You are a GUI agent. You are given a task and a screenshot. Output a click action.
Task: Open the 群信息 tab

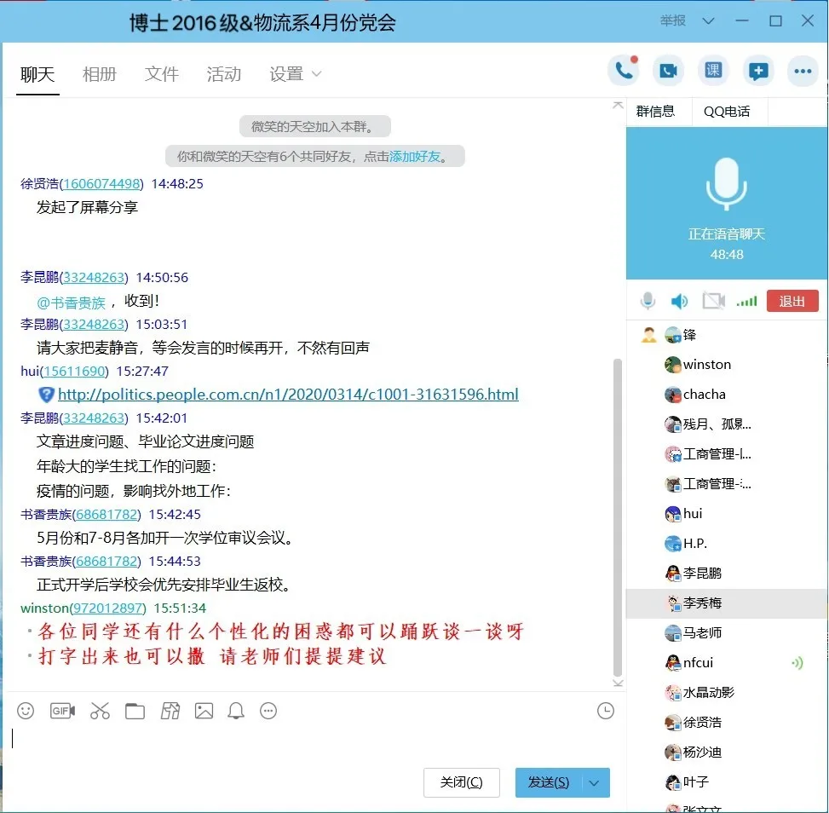(x=655, y=111)
